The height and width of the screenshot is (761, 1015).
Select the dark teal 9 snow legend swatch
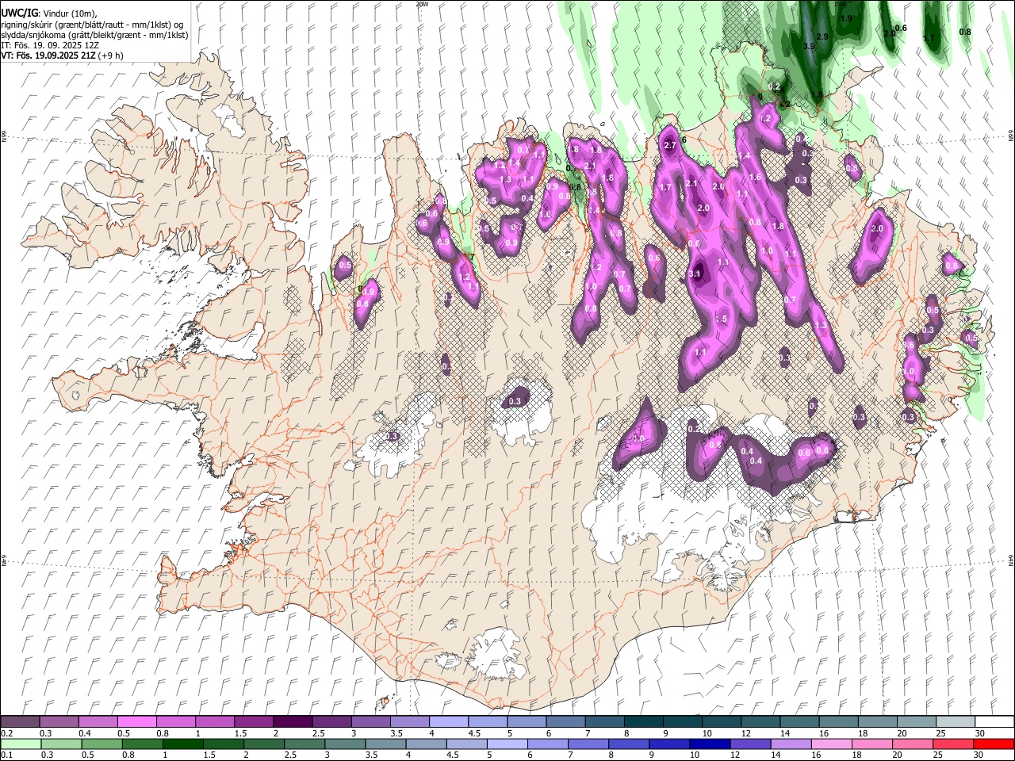684,721
